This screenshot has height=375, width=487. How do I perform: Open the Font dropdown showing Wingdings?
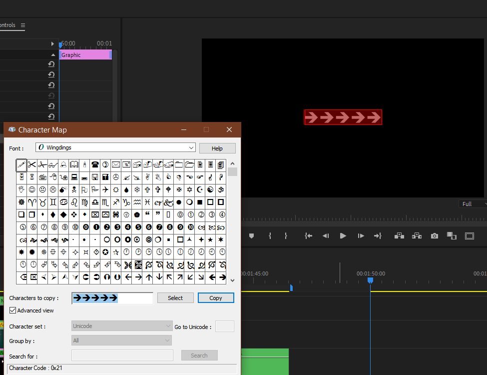point(115,147)
